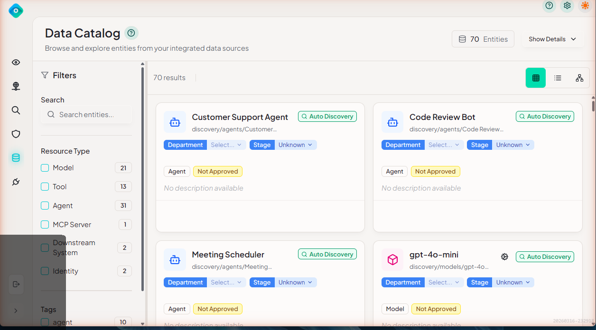Expand the sidebar with the chevron arrow

pyautogui.click(x=16, y=311)
